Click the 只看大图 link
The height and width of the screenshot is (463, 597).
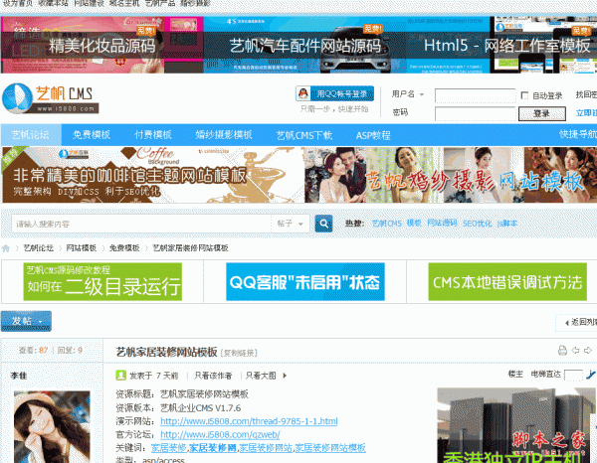pyautogui.click(x=261, y=376)
